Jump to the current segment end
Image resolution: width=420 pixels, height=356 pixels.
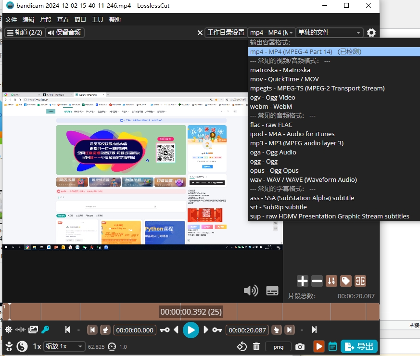click(x=290, y=330)
